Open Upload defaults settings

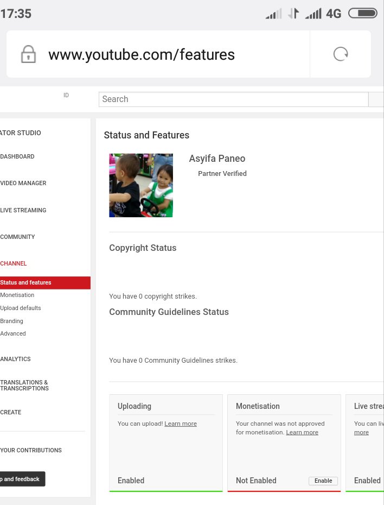(21, 308)
